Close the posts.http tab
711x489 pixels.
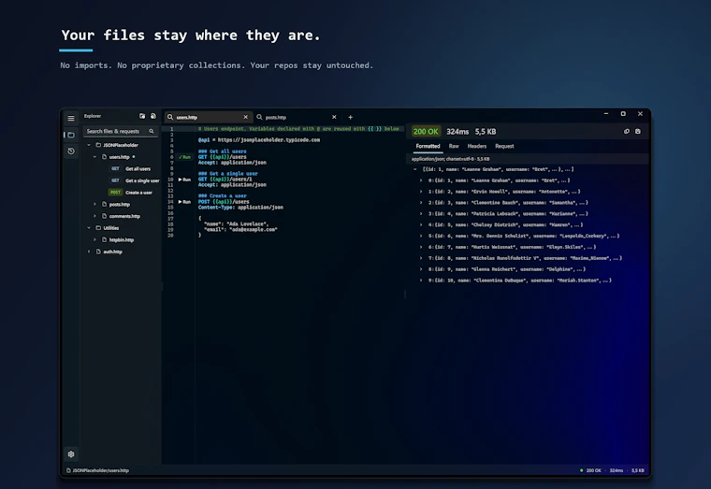334,117
